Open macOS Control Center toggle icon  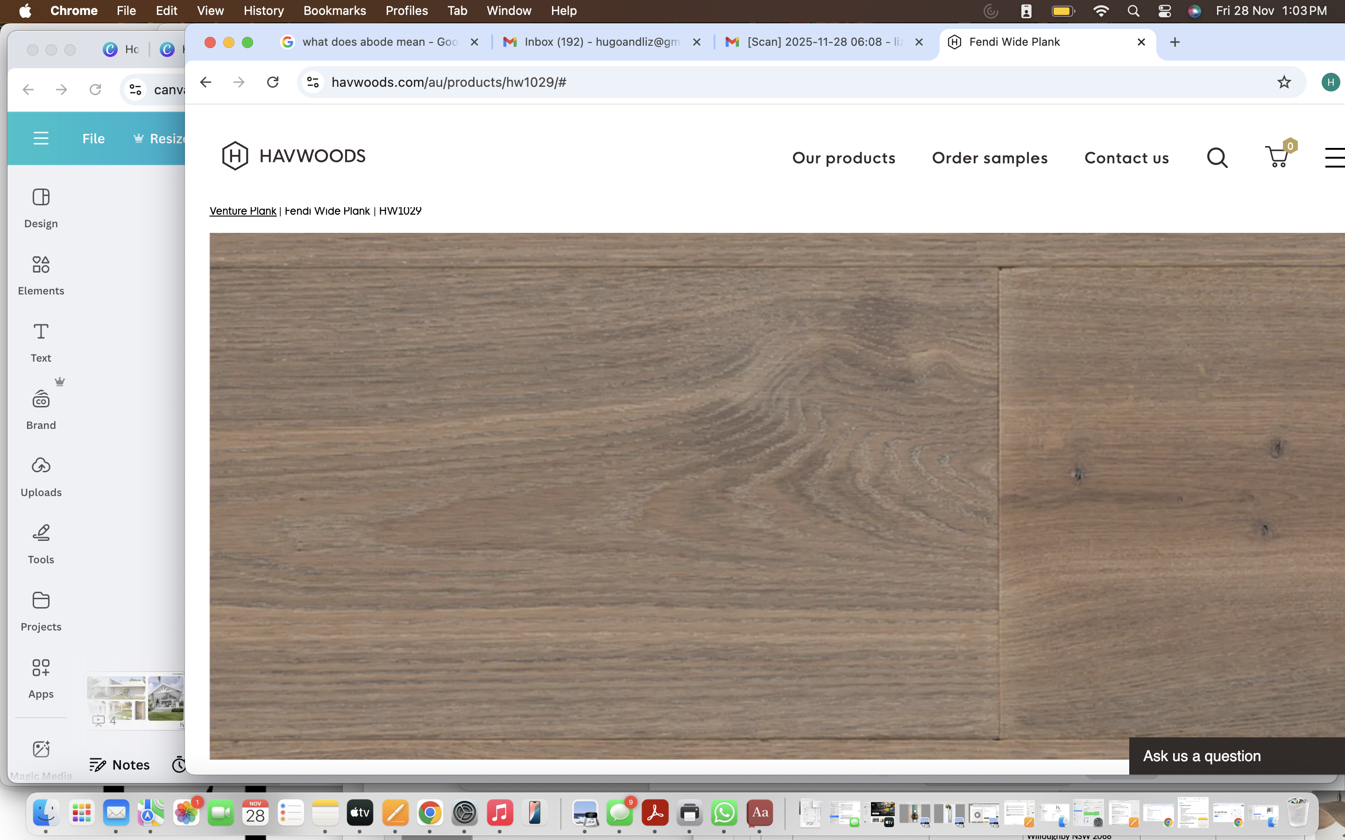click(x=1164, y=11)
